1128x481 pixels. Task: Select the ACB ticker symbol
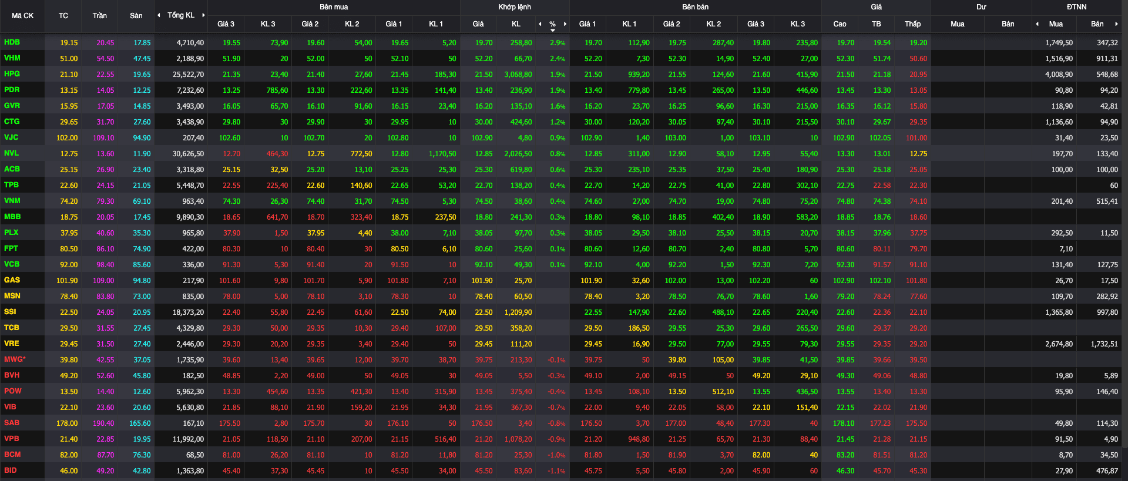click(x=12, y=169)
